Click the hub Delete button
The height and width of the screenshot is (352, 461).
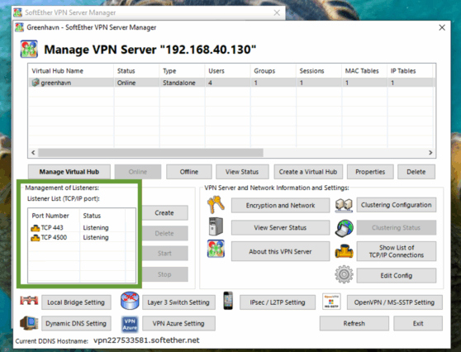tap(416, 172)
